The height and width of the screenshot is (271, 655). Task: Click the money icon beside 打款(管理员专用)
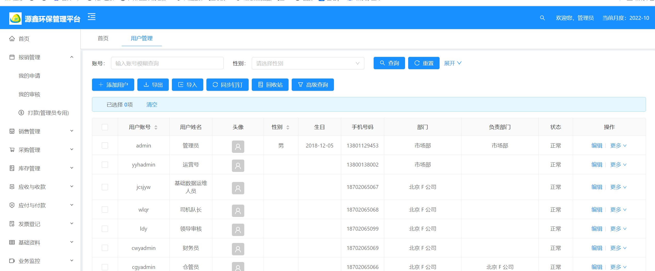(21, 113)
